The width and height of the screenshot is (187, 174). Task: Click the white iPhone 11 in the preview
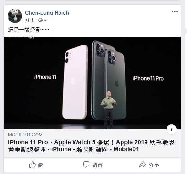point(75,82)
